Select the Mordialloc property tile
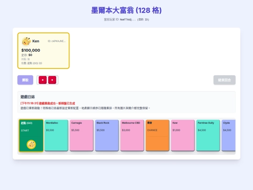 click(56, 136)
